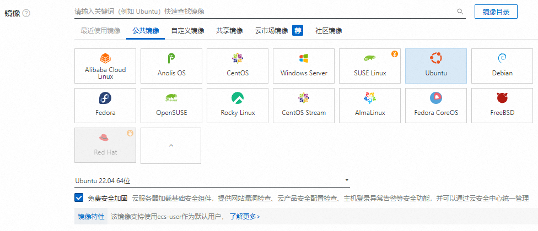Viewport: 538px width, 231px height.
Task: Switch to the 云市场镜像 tab
Action: click(271, 30)
